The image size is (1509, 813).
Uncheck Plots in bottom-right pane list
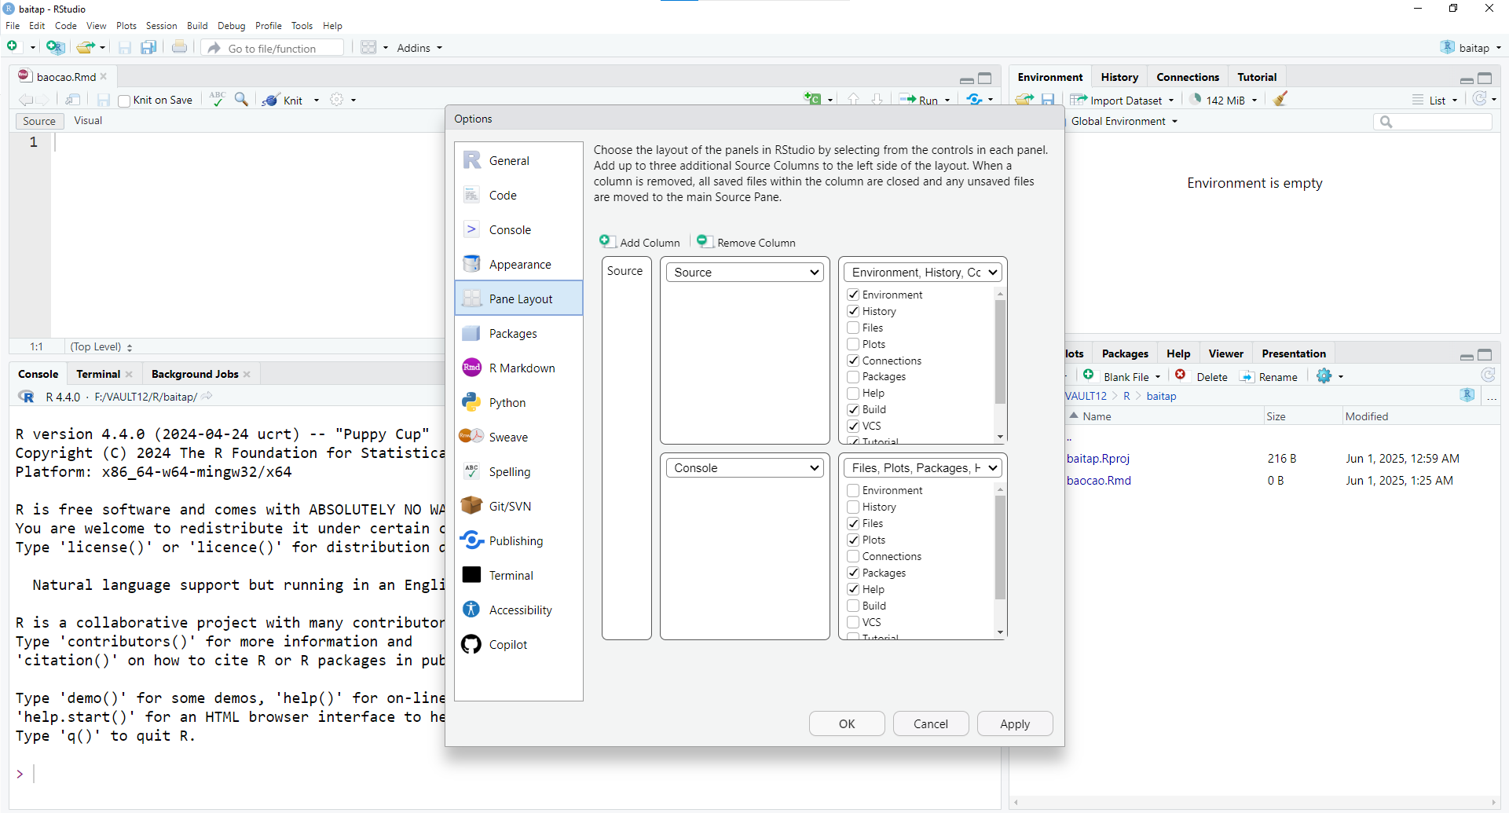(x=853, y=540)
